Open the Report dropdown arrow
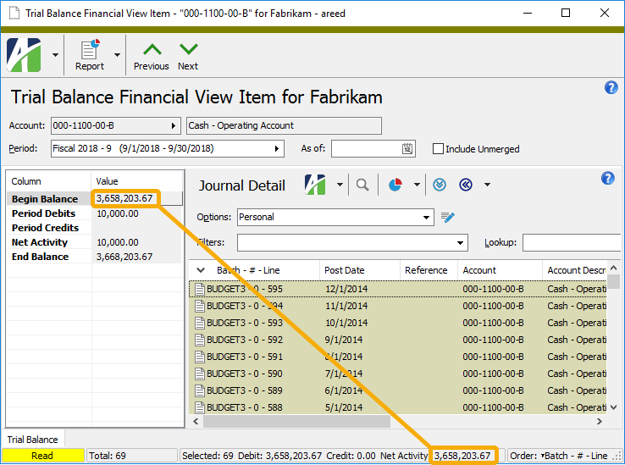Viewport: 625px width, 465px height. point(117,55)
